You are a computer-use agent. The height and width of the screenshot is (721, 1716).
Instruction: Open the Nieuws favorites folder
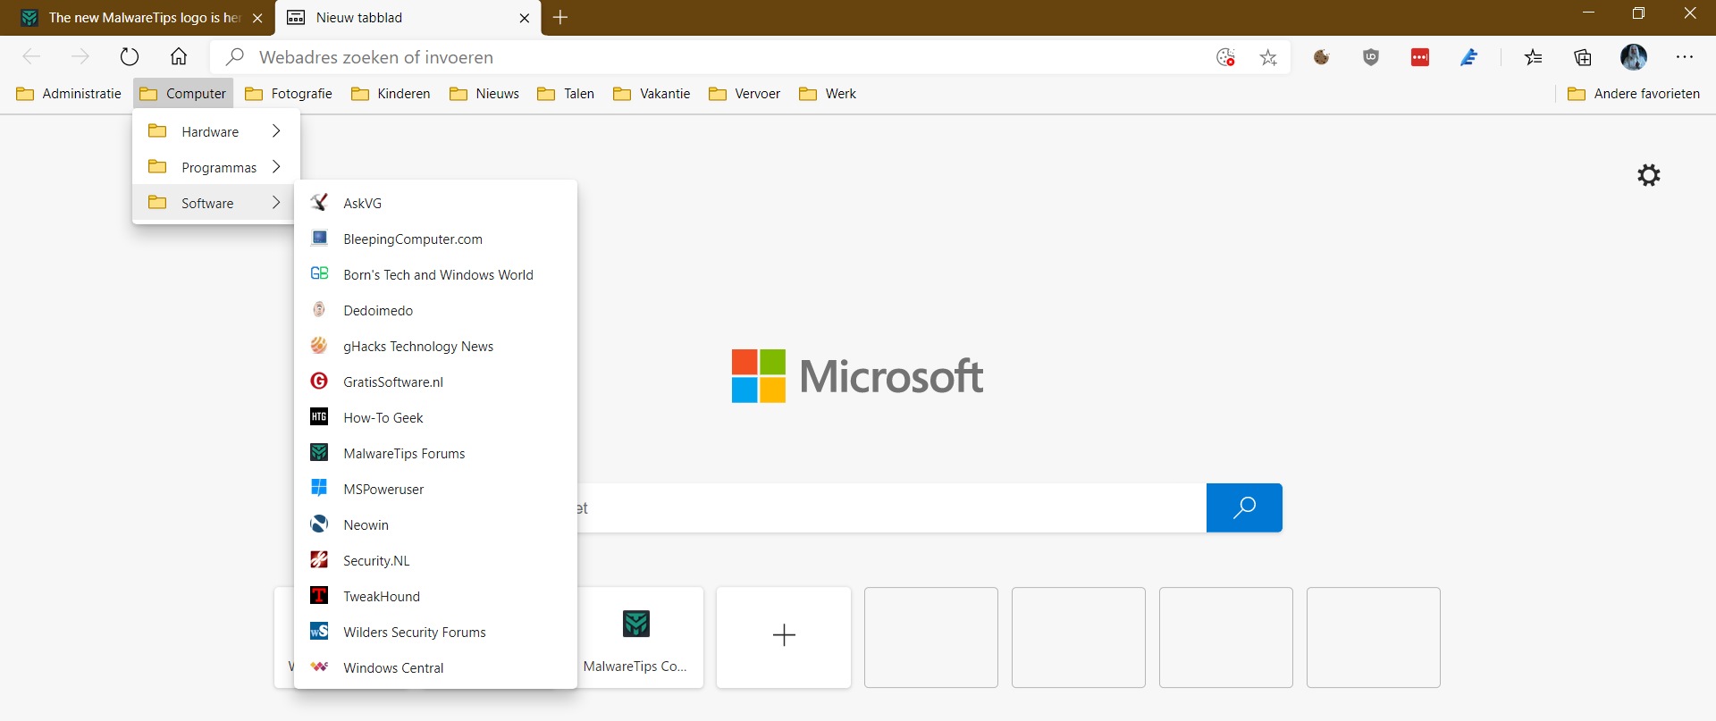pos(484,94)
